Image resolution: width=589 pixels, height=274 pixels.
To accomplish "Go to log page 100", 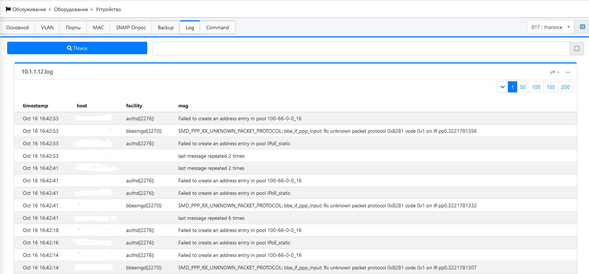I will pyautogui.click(x=536, y=87).
